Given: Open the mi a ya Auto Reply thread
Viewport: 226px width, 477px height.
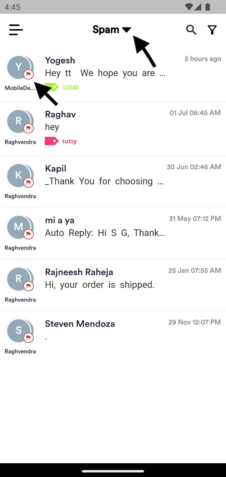Looking at the screenshot, I should (x=113, y=233).
